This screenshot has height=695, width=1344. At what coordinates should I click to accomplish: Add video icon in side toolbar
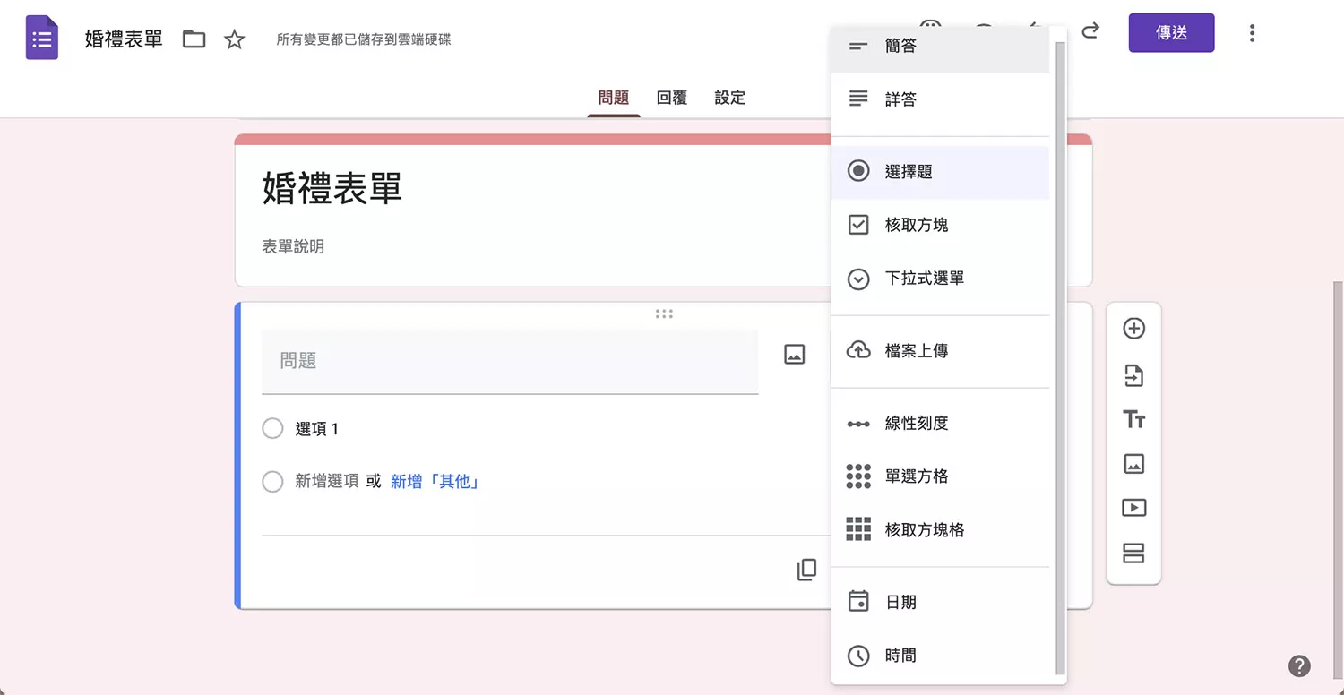click(1133, 508)
